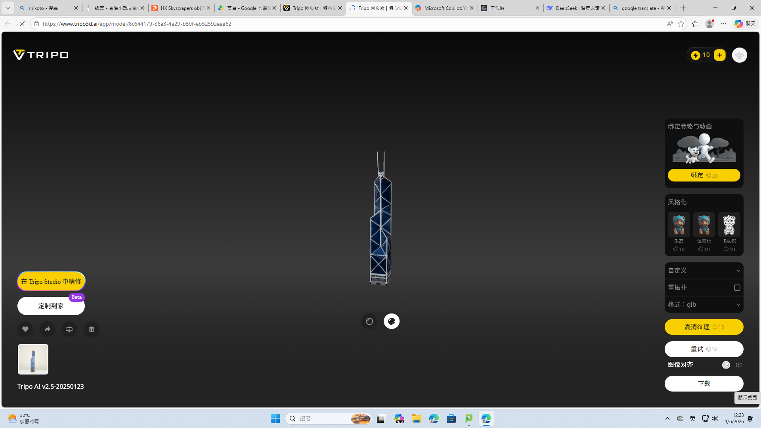Viewport: 761px width, 428px height.
Task: Choose image alignment cube mode icon
Action: click(739, 365)
